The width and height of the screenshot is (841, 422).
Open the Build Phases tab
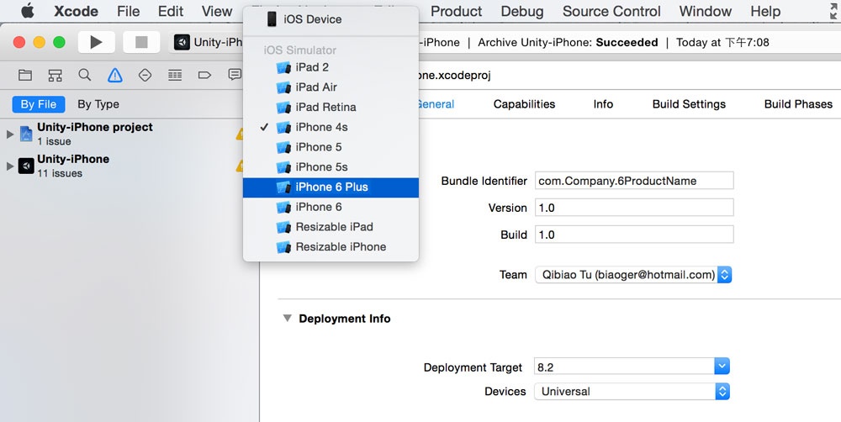(798, 104)
